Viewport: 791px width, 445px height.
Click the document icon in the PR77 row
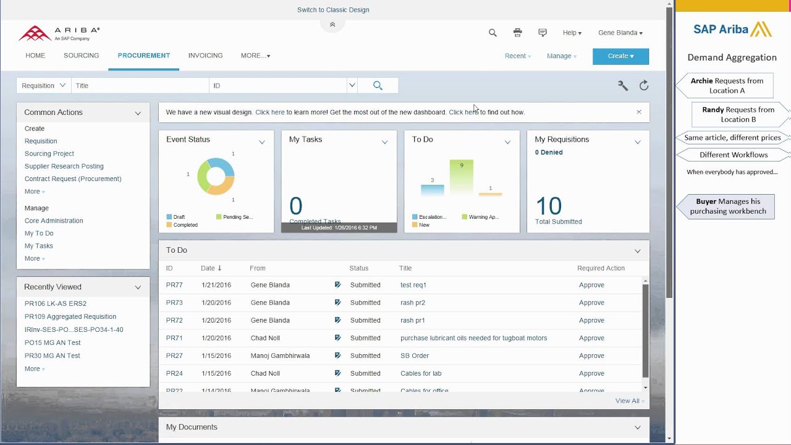click(x=337, y=285)
